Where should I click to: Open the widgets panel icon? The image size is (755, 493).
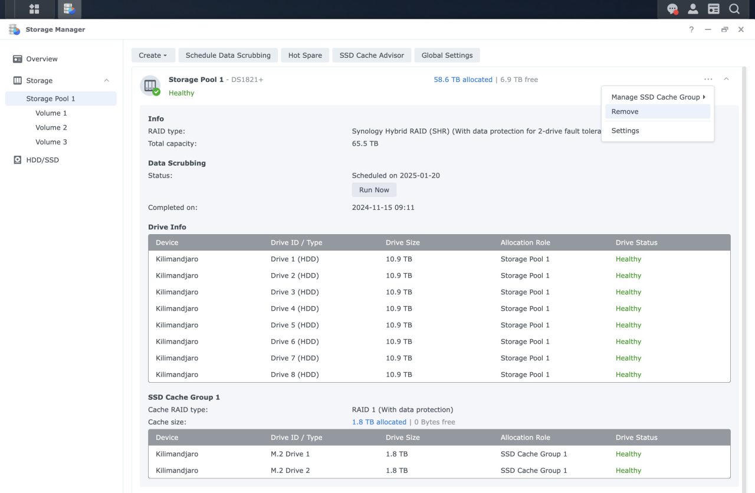click(714, 9)
